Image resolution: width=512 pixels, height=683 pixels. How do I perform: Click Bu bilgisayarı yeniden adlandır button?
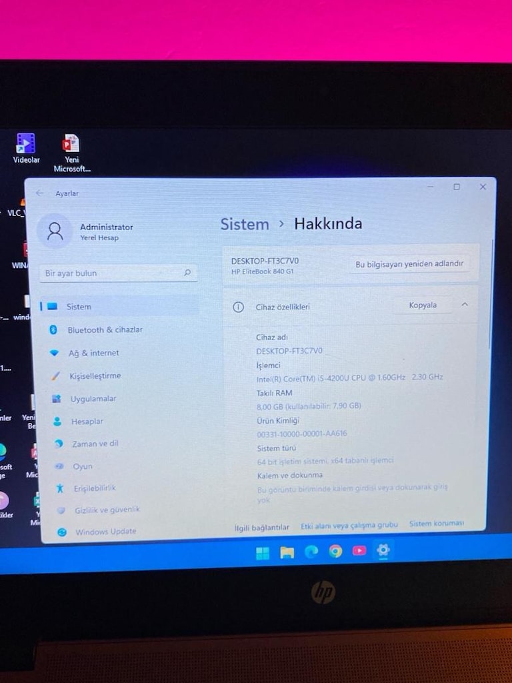point(409,264)
